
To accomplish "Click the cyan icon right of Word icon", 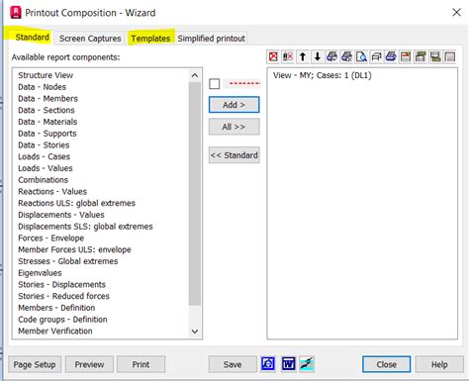I will 307,364.
